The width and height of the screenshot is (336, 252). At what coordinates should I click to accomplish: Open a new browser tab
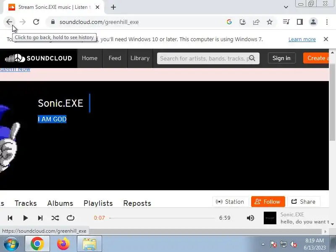(113, 7)
